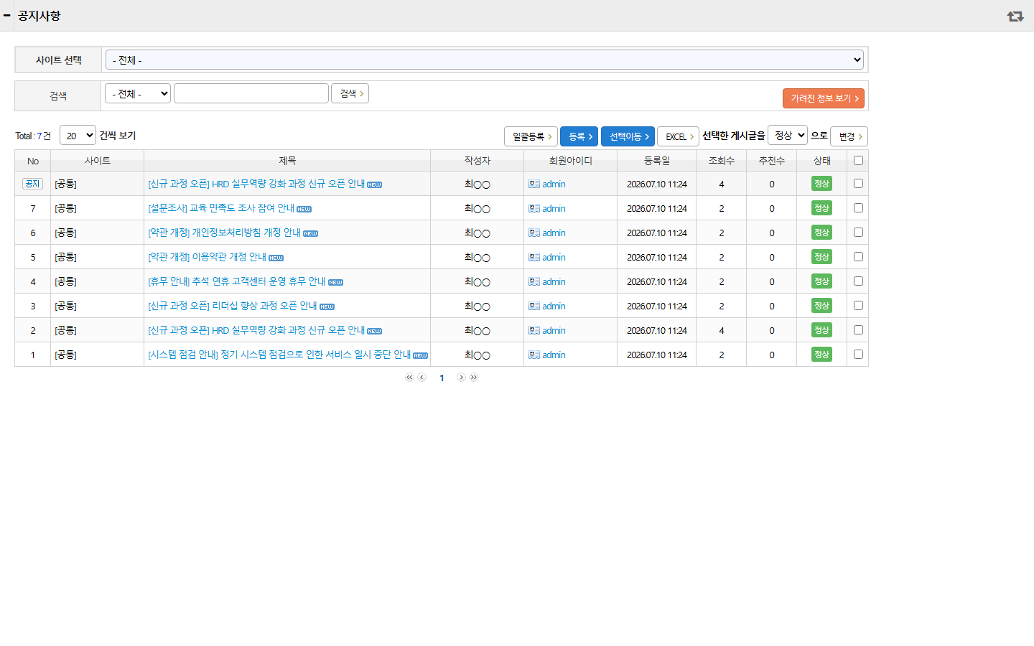Screen dimensions: 1034x646
Task: Go to the previous page arrow
Action: (422, 378)
